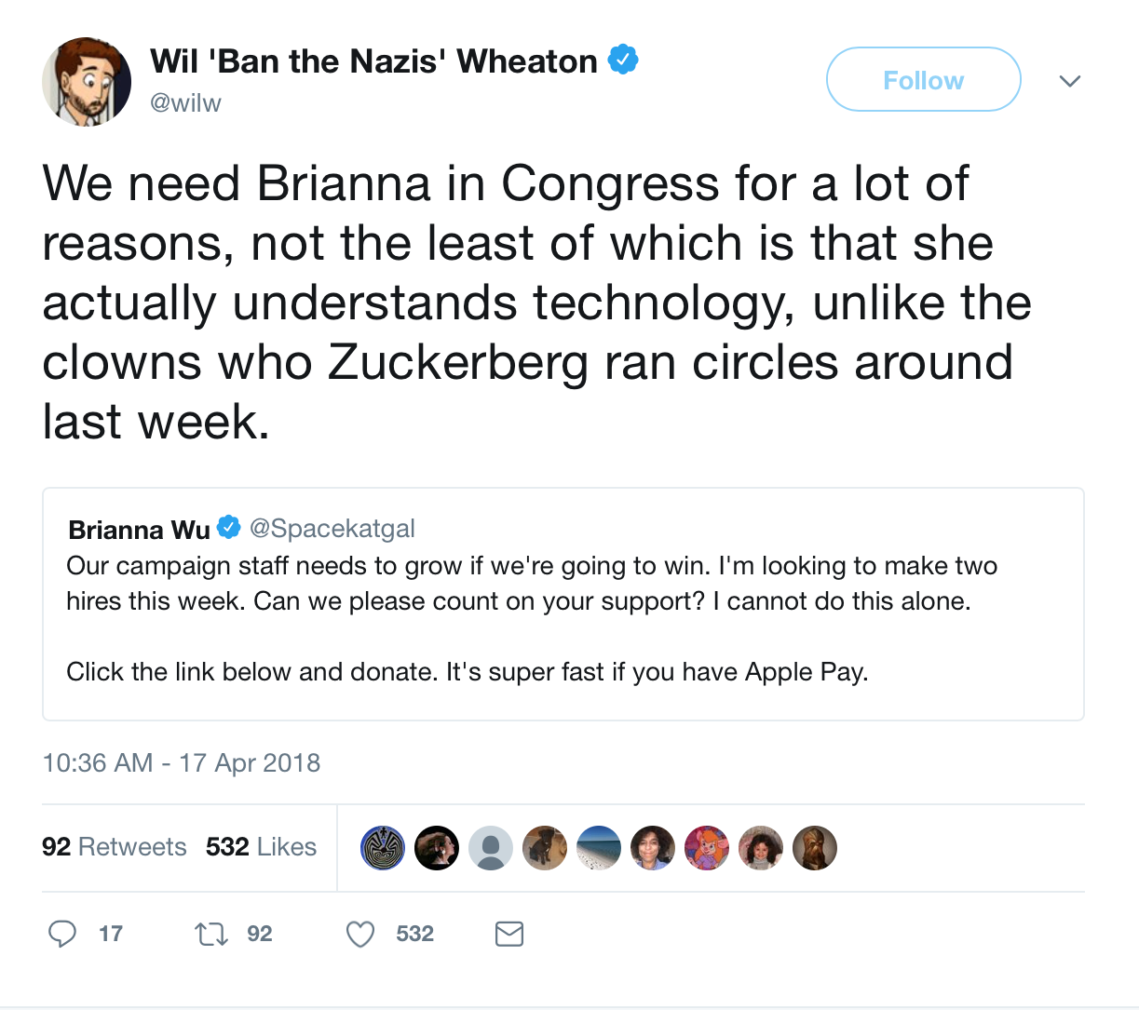This screenshot has width=1139, height=1010.
Task: Click Wil Wheaton's blue verified badge
Action: [623, 60]
